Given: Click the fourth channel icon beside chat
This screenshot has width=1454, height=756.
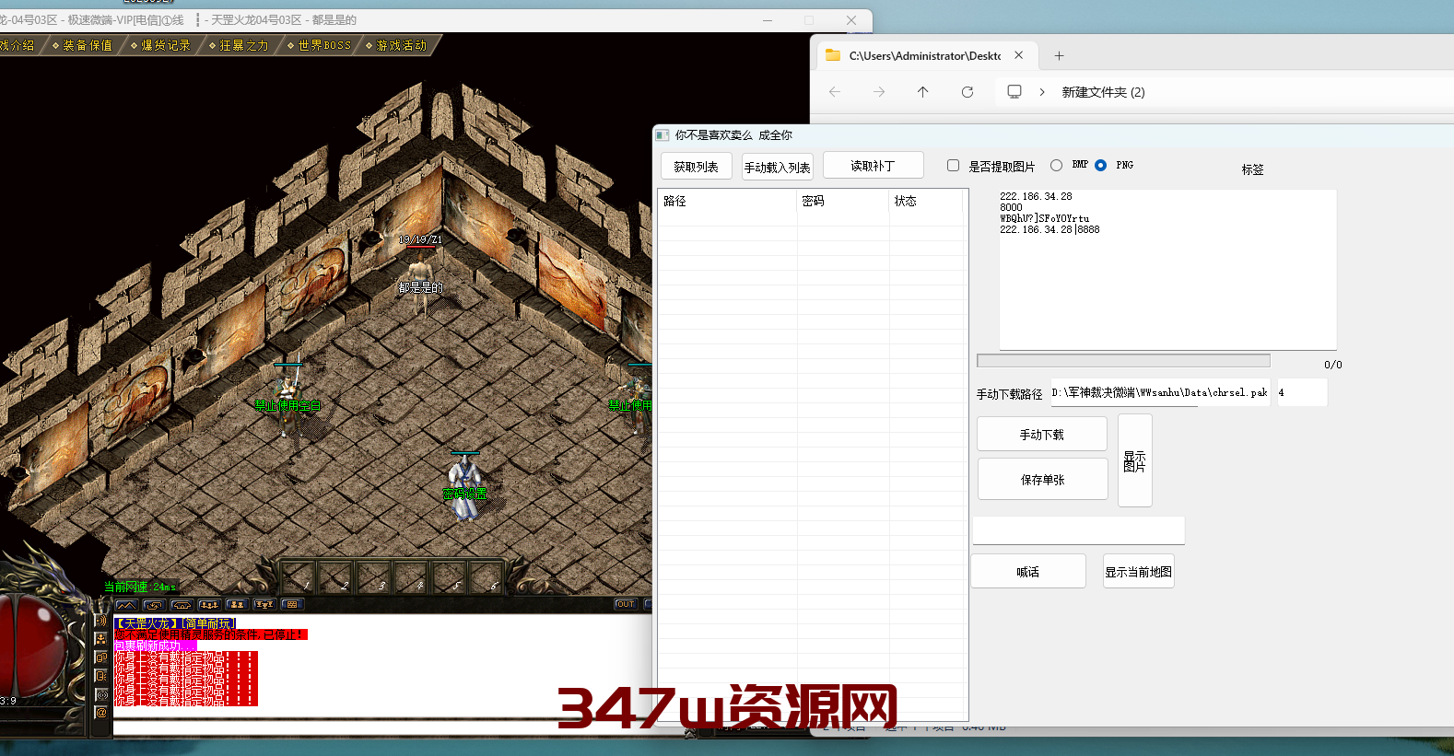Looking at the screenshot, I should [x=101, y=676].
